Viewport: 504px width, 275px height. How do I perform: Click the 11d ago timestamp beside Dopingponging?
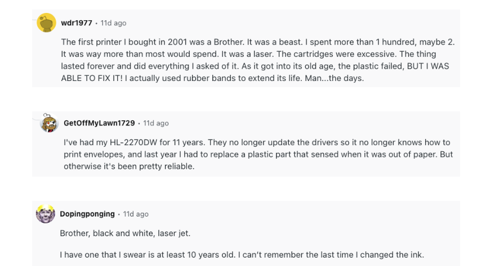click(136, 214)
